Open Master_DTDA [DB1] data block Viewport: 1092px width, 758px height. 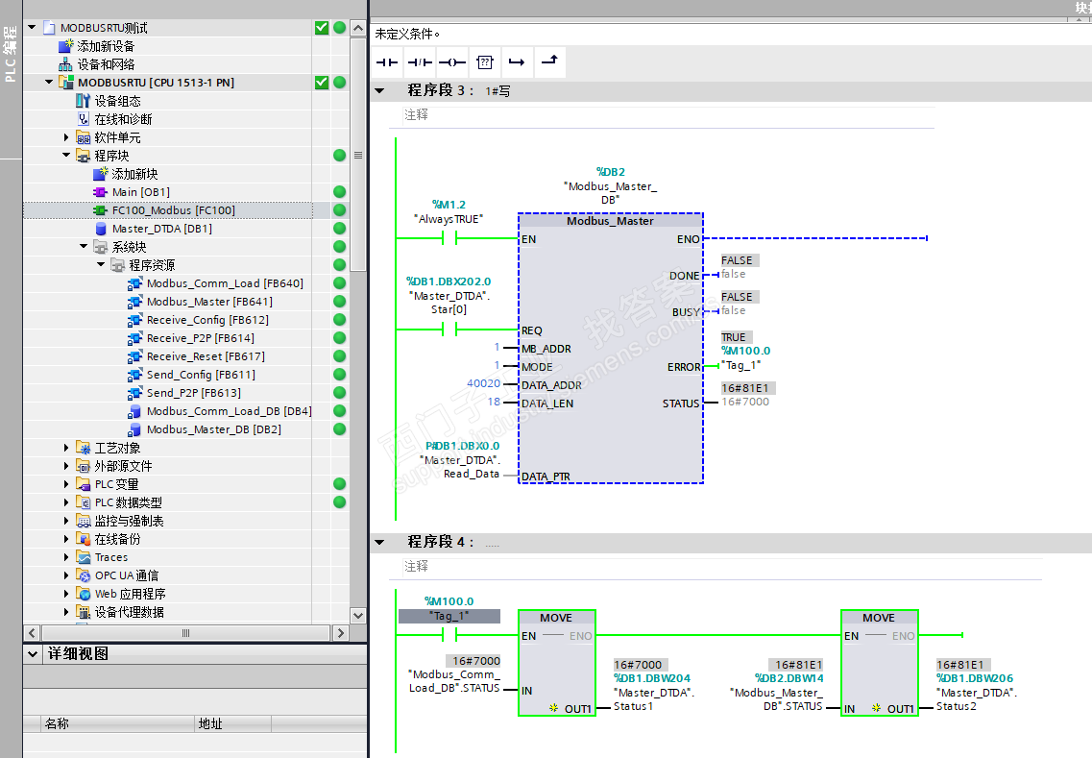161,229
